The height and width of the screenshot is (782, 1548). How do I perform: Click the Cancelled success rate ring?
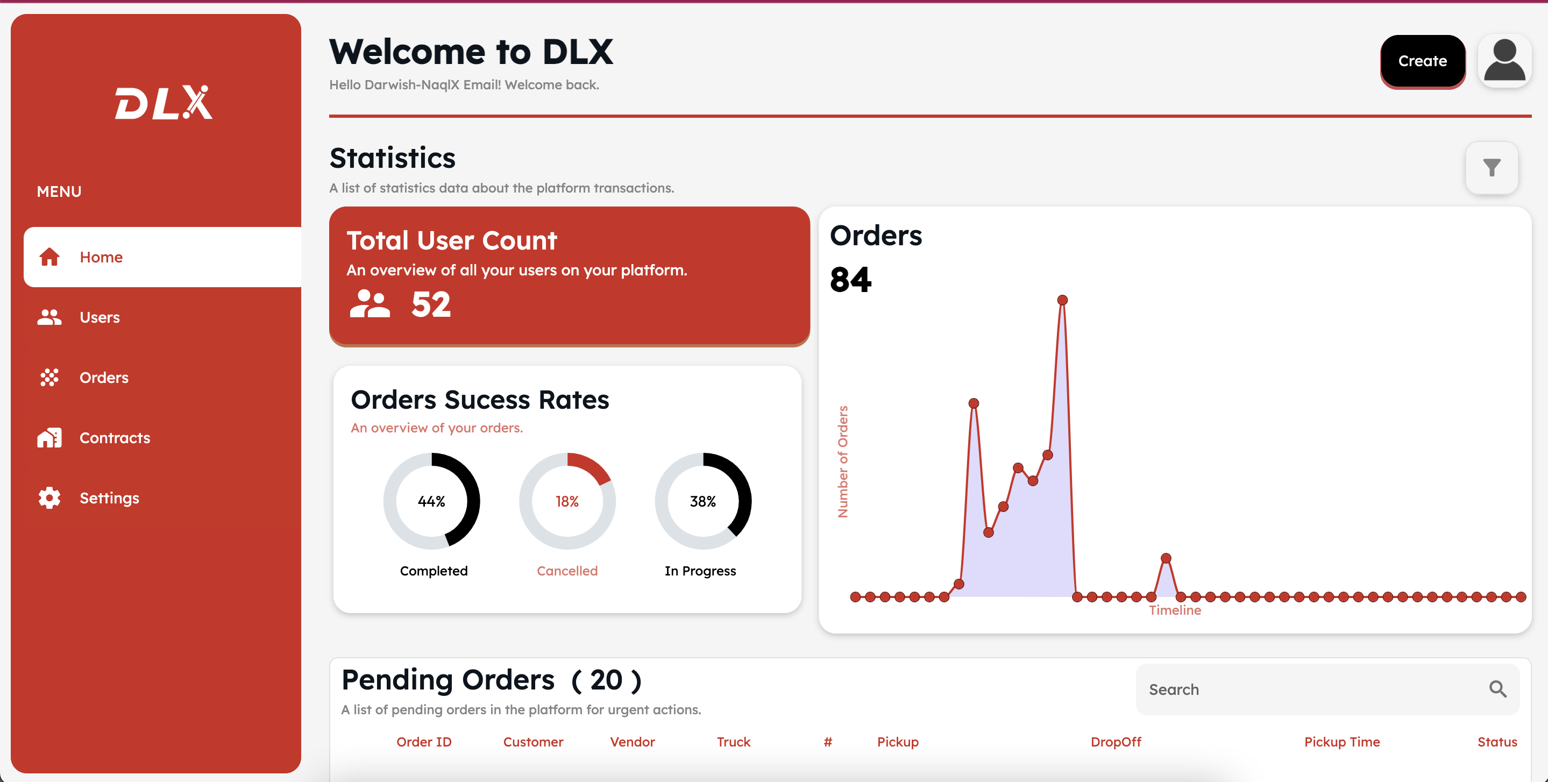click(567, 501)
